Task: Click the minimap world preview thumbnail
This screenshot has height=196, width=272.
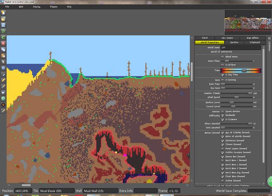Action: point(248,22)
